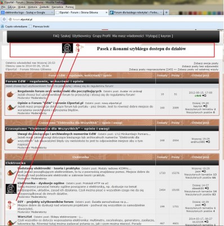Click the mechanic figure icon in quick access bar
The width and height of the screenshot is (224, 226).
pyautogui.click(x=79, y=47)
